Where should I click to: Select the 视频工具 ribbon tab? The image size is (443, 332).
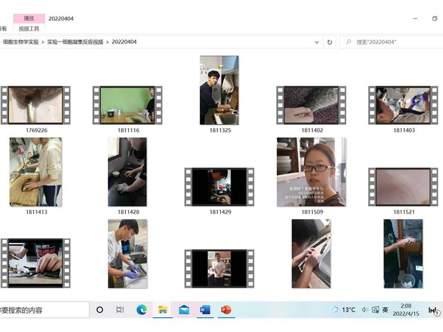coord(29,28)
